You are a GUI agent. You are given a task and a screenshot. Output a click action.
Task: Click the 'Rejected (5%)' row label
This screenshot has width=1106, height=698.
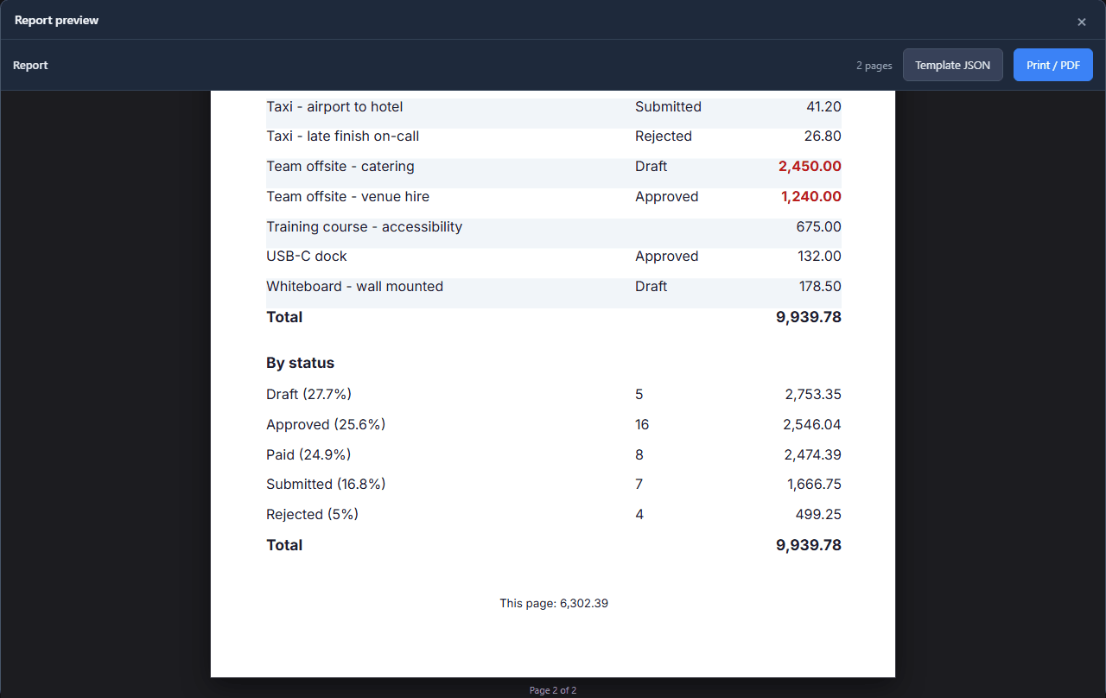click(312, 514)
